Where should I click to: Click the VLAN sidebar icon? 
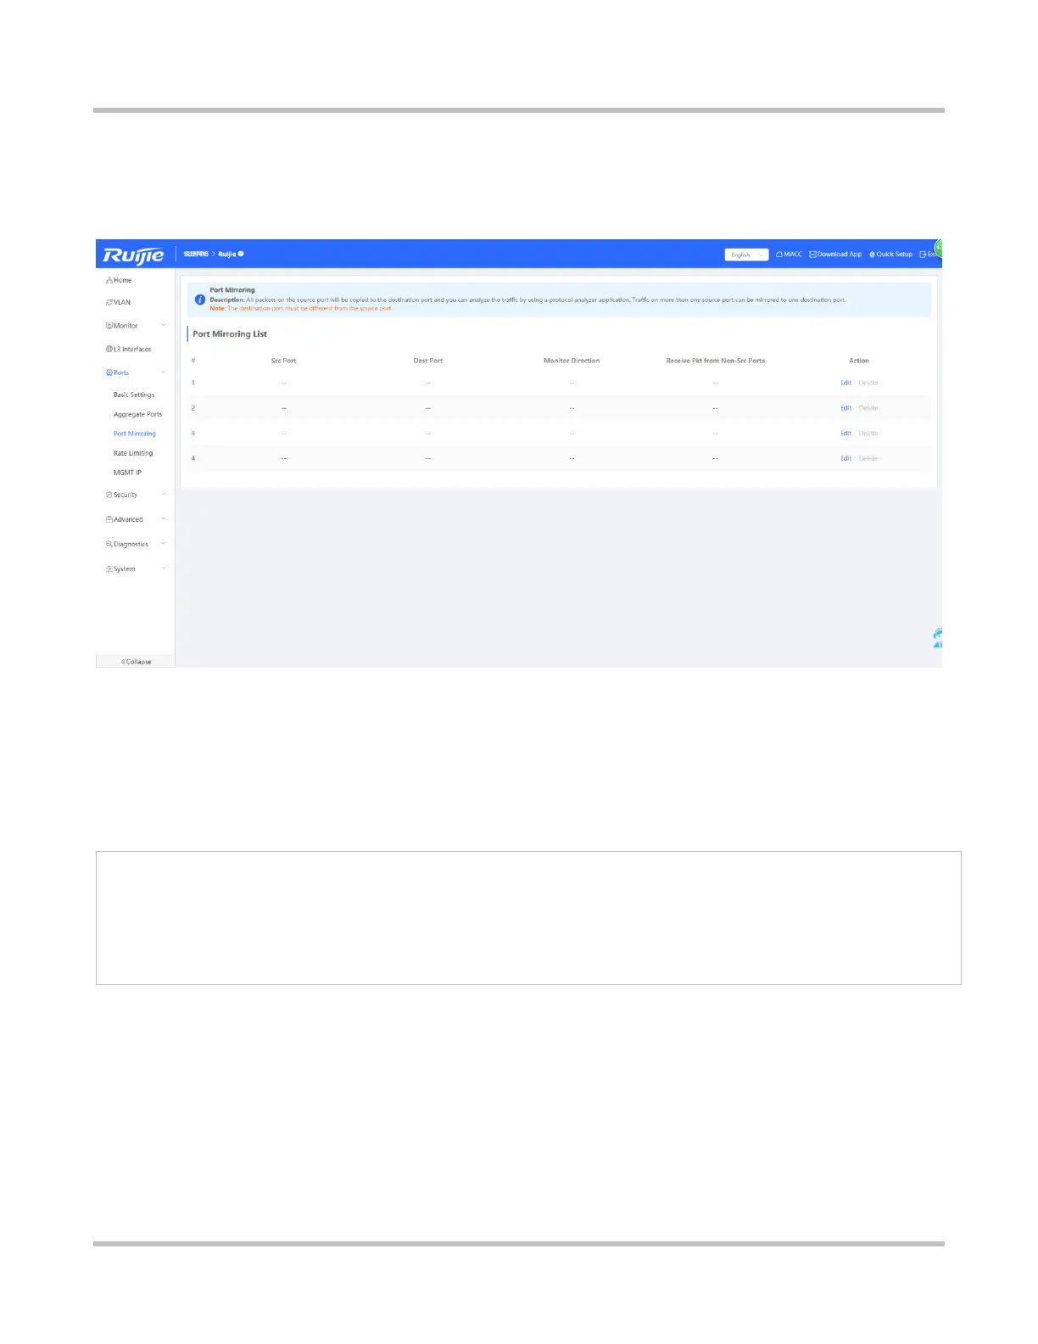click(109, 302)
